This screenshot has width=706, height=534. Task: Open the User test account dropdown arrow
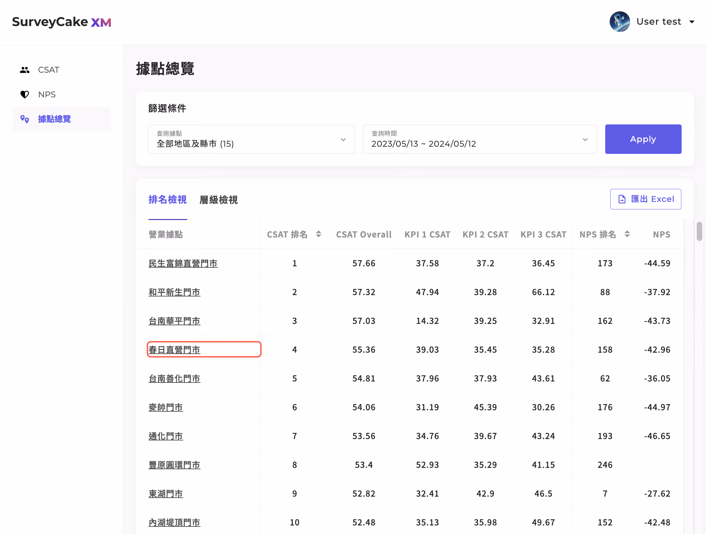click(x=692, y=22)
